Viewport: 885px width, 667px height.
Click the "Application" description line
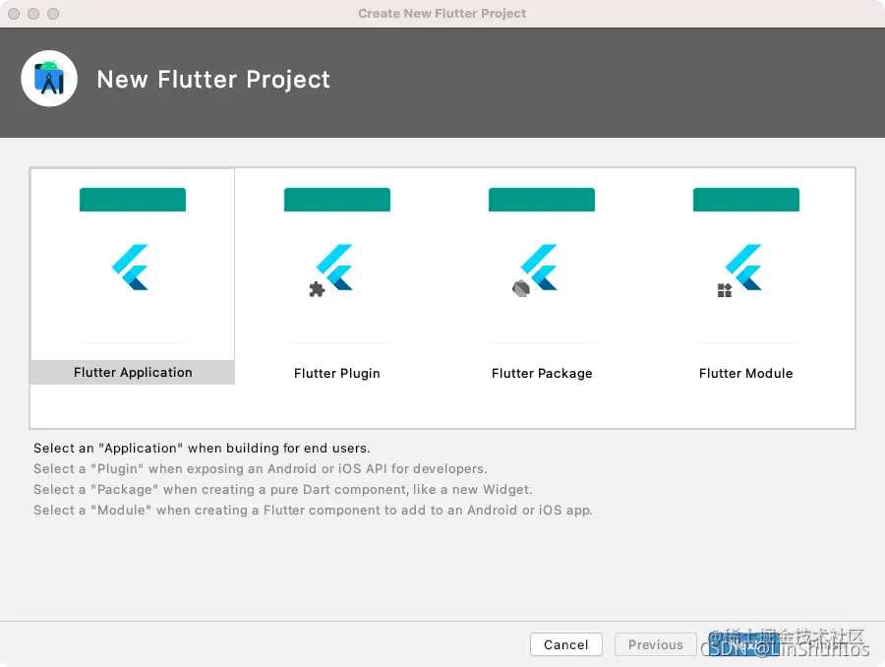(x=202, y=448)
